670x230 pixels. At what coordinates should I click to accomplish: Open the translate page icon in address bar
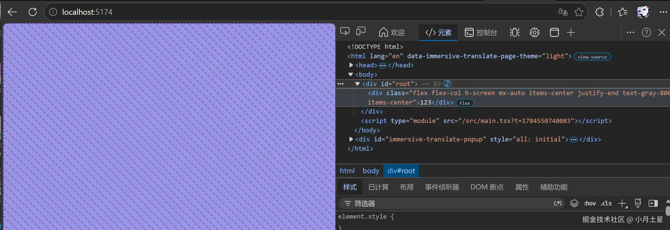[563, 12]
